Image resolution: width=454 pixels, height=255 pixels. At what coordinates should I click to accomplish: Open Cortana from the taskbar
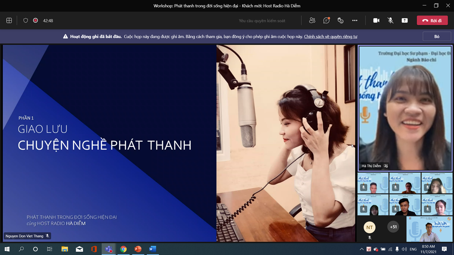35,249
